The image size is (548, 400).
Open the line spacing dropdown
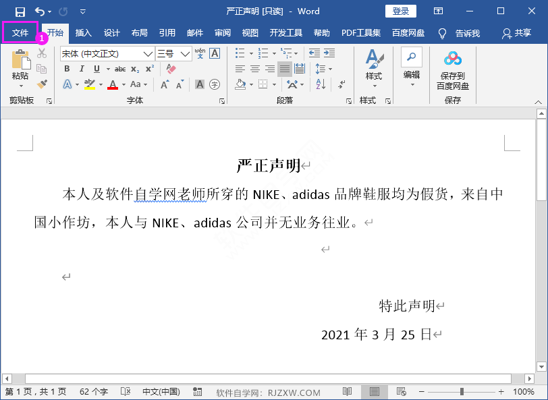point(322,68)
